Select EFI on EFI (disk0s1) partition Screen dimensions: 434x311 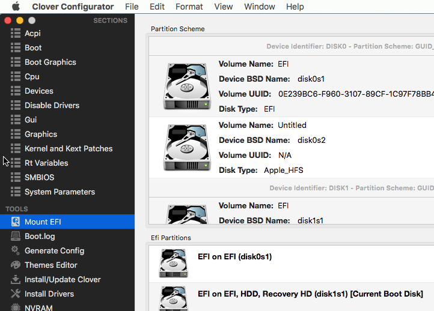(291, 264)
